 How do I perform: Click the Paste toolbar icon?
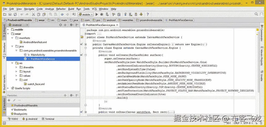point(44,14)
